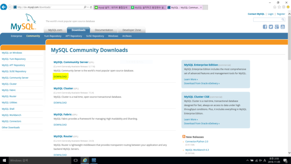Click the Windows search box on taskbar
Viewport: 291px width, 164px height.
tap(40, 160)
